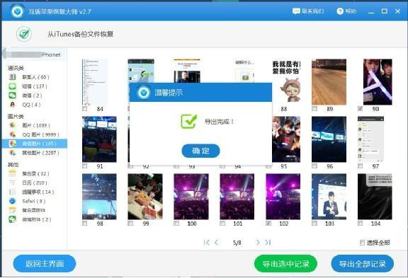Click the green 导出选中记录 export selected button
This screenshot has width=408, height=278.
click(285, 264)
